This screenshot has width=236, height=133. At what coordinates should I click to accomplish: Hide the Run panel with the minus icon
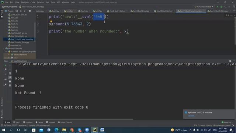(x=234, y=61)
